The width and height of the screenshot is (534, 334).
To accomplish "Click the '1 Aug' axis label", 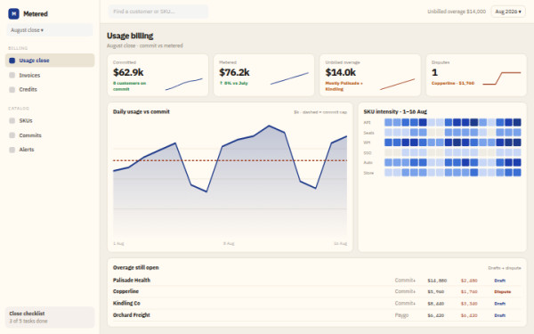I will 118,243.
